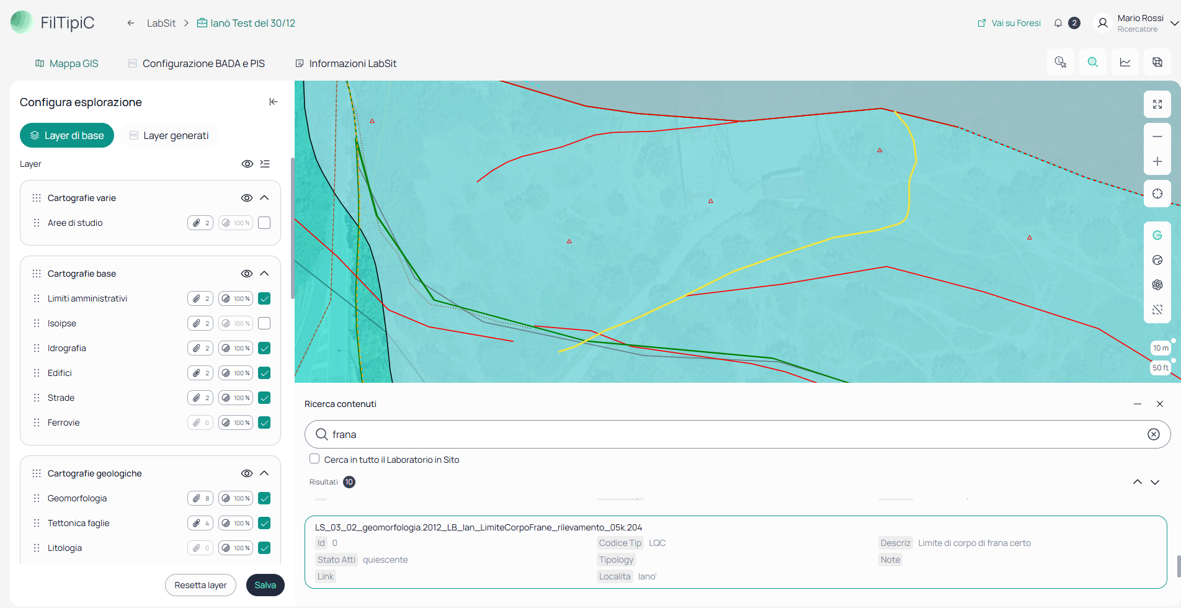Select the no-basemap dashed square icon
The image size is (1181, 608).
coord(1157,310)
